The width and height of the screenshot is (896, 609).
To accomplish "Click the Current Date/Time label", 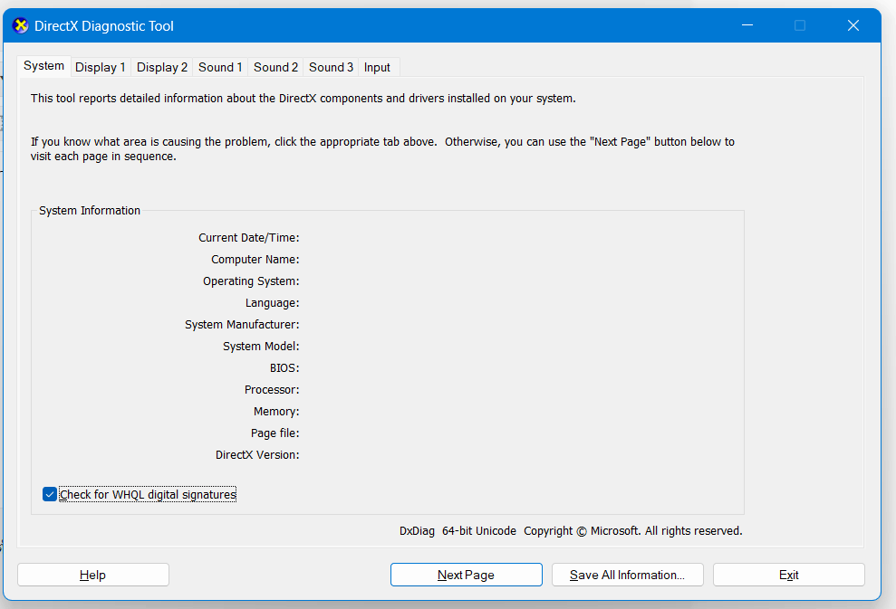I will [x=248, y=237].
